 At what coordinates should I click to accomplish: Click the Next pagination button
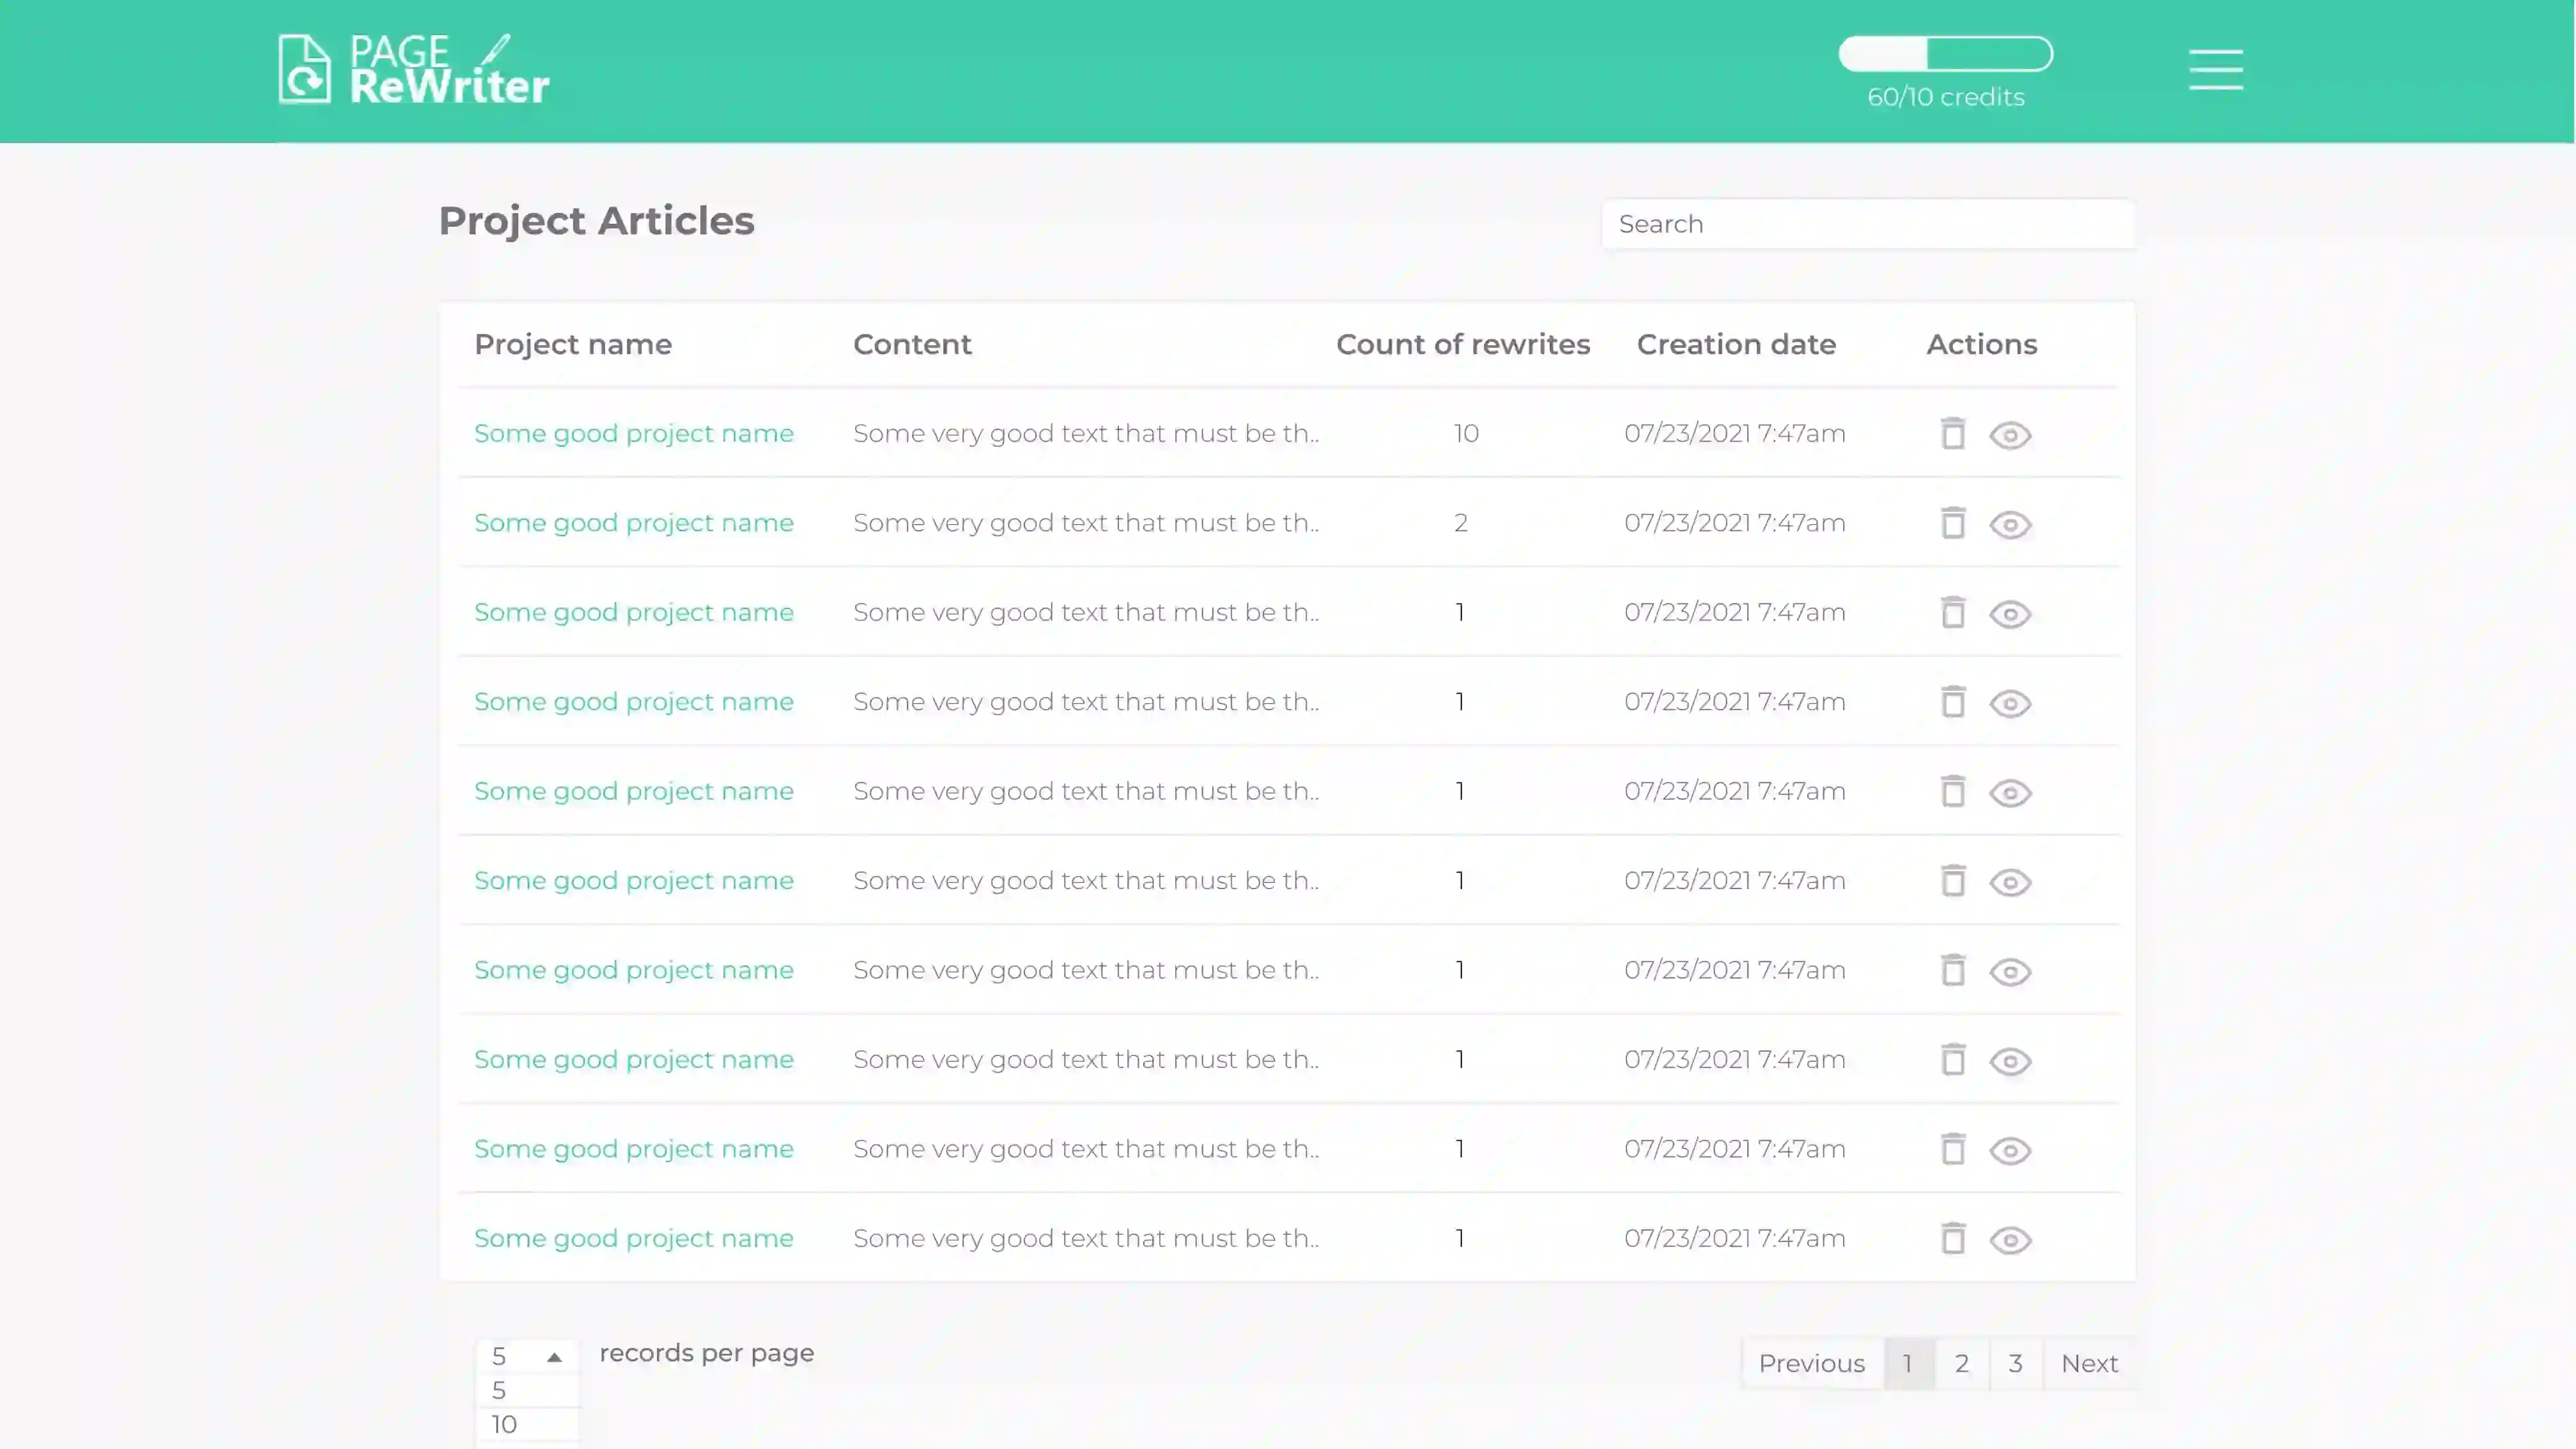click(x=2089, y=1364)
